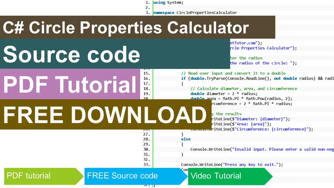Click the "Circumference: {circumference}" WriteLine line
The height and width of the screenshot is (188, 334).
252,129
